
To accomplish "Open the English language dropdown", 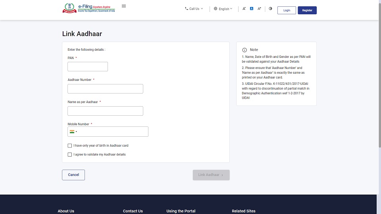I will (x=223, y=9).
